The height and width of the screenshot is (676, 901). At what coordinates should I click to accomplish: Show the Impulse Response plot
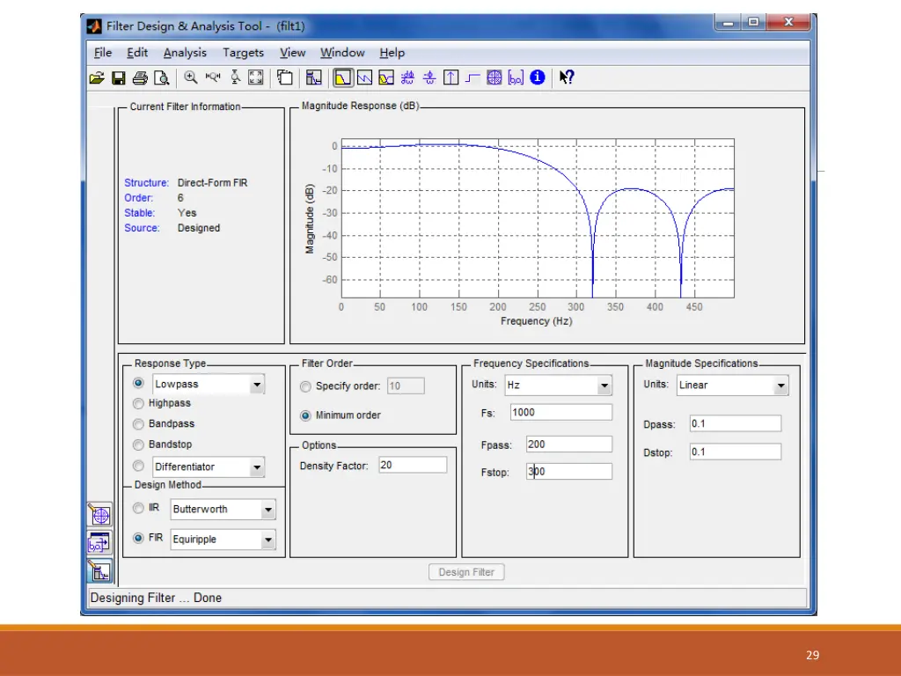point(451,77)
